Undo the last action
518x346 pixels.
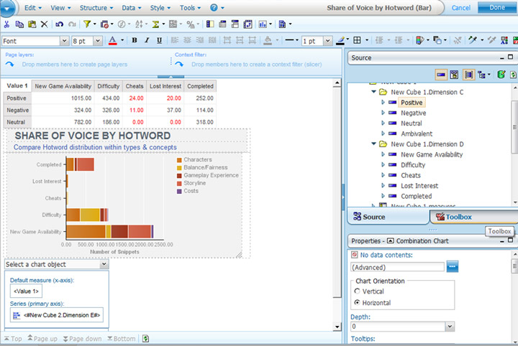(59, 24)
